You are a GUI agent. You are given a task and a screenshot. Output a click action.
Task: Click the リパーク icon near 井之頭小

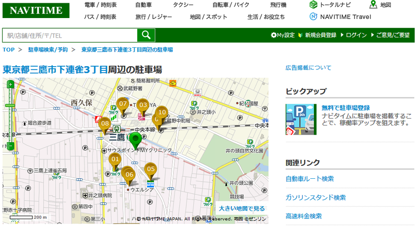pyautogui.click(x=194, y=105)
